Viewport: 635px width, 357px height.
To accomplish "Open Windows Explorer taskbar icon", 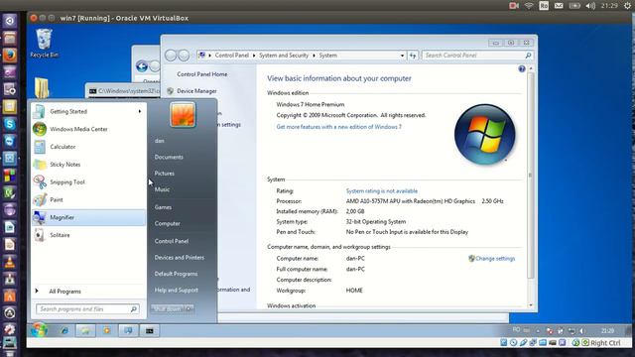I will 85,330.
